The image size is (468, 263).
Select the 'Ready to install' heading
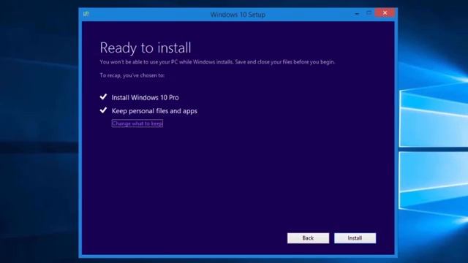click(146, 47)
